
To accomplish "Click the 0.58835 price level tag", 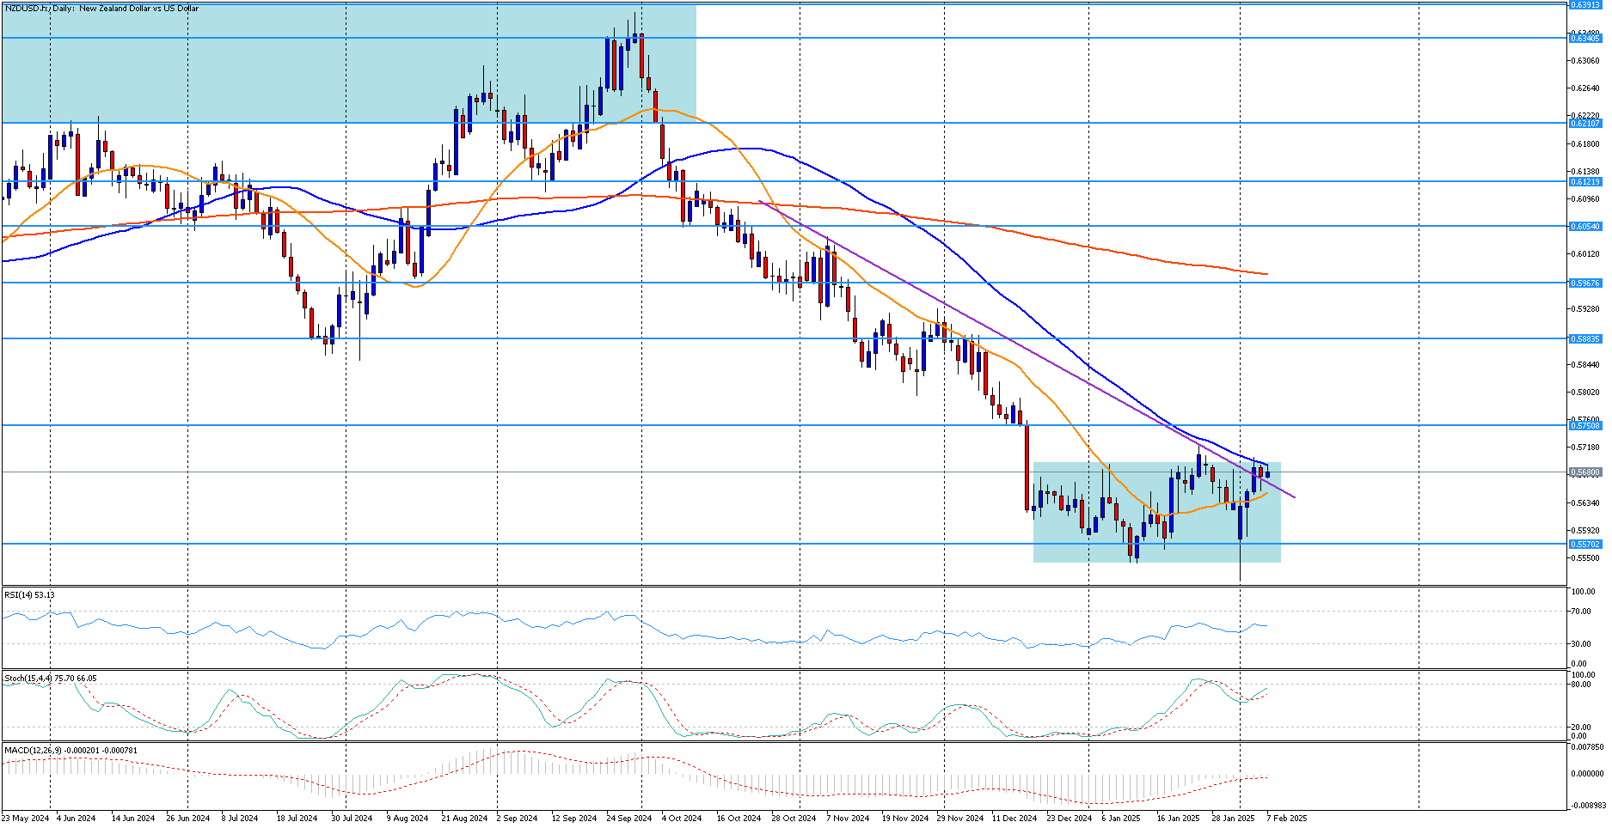I will [1585, 338].
